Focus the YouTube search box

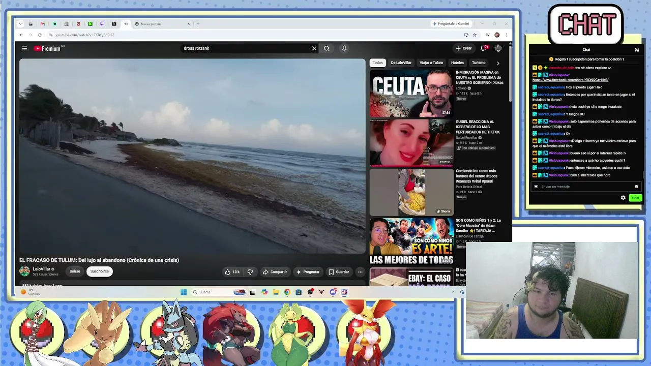click(x=246, y=48)
